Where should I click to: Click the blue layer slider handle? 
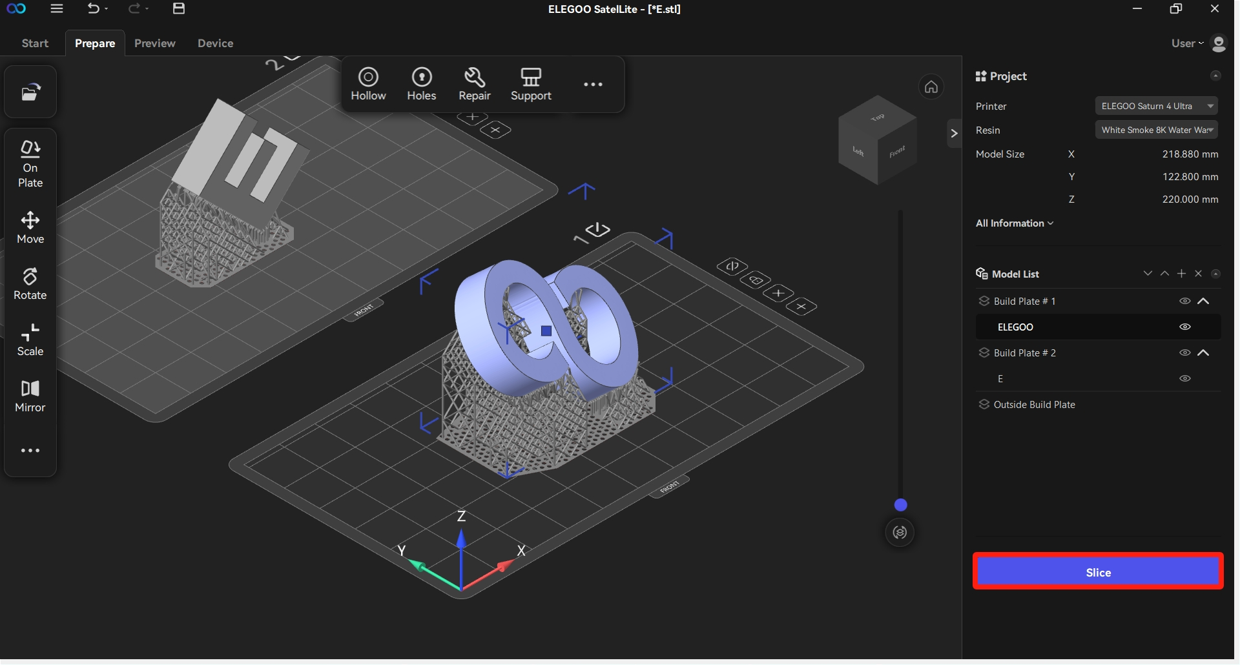coord(900,505)
